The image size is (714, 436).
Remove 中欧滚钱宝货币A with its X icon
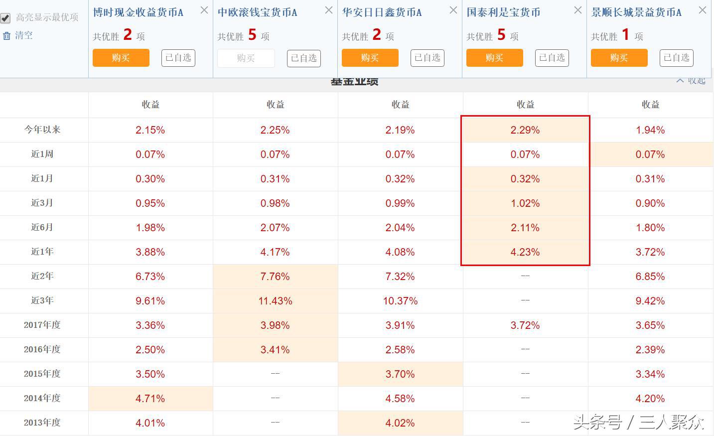click(x=329, y=10)
